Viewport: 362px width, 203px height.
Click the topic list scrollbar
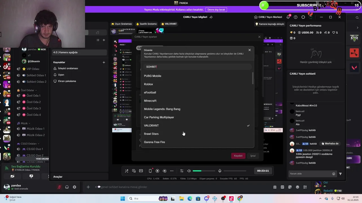click(x=253, y=78)
